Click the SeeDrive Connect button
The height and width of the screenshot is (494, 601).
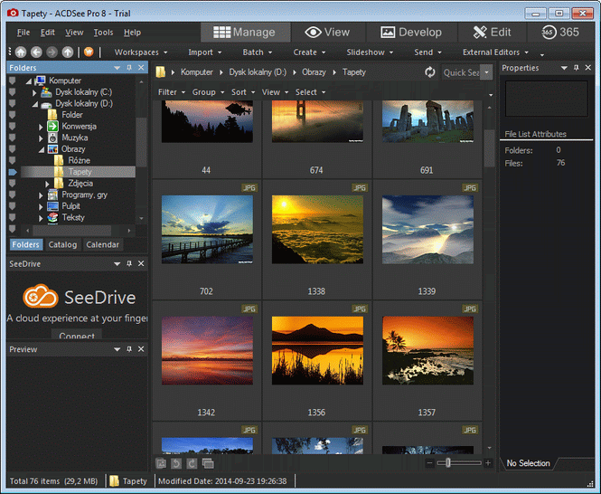pos(77,335)
